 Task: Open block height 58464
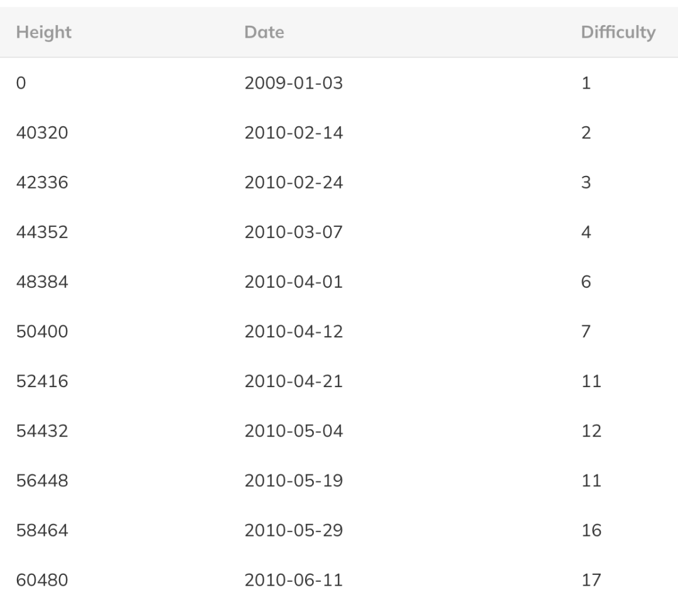click(42, 531)
